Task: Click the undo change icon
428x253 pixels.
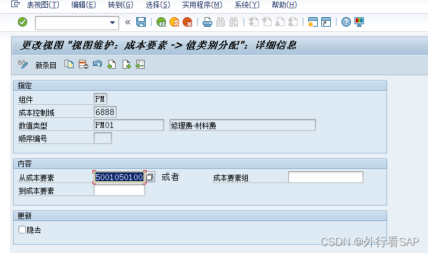Action: coord(97,65)
